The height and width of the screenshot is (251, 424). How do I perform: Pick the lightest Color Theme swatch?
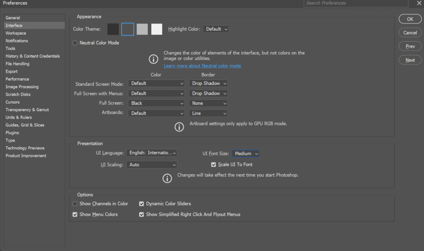157,29
